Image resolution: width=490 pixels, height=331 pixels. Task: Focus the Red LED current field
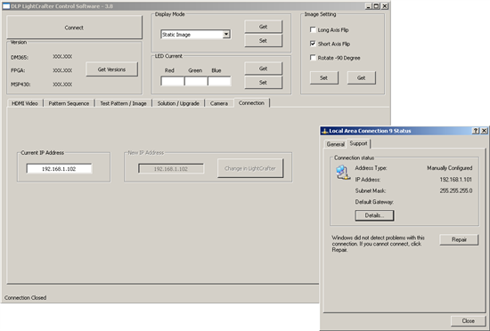click(172, 81)
